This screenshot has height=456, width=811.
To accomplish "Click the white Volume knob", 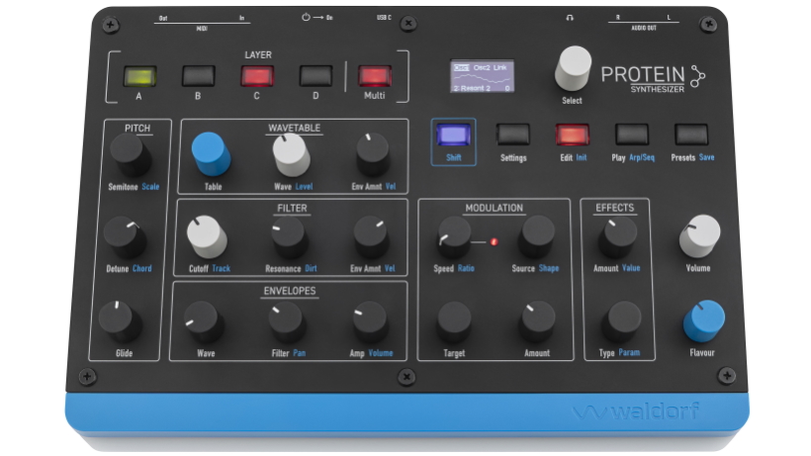I will coord(699,236).
